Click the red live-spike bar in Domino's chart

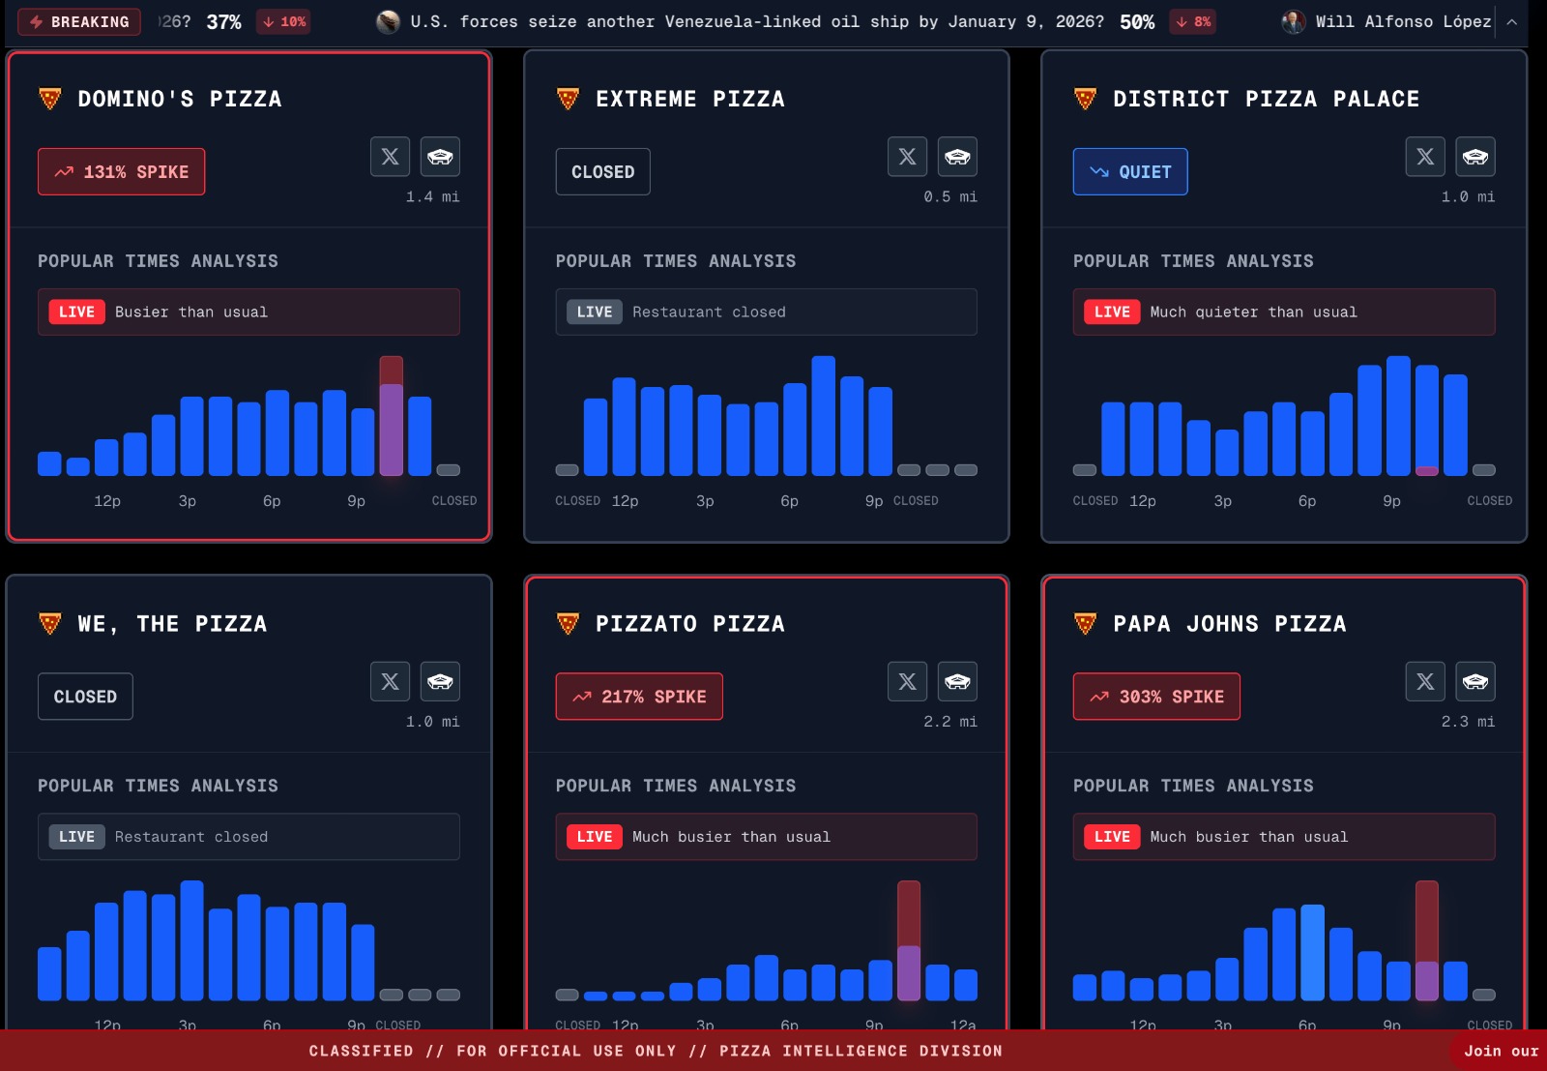[392, 416]
